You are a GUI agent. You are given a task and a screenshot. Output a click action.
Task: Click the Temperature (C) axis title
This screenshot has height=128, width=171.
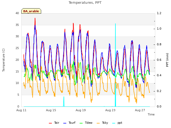click(3, 60)
